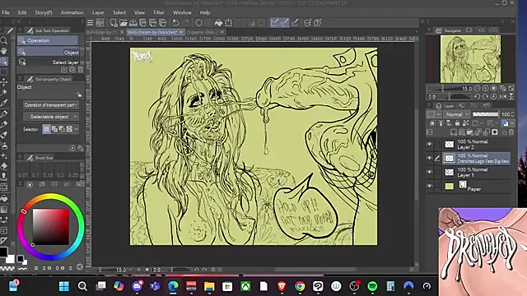Select the Fill bucket tool in toolbox
The height and width of the screenshot is (296, 527).
tap(4, 198)
